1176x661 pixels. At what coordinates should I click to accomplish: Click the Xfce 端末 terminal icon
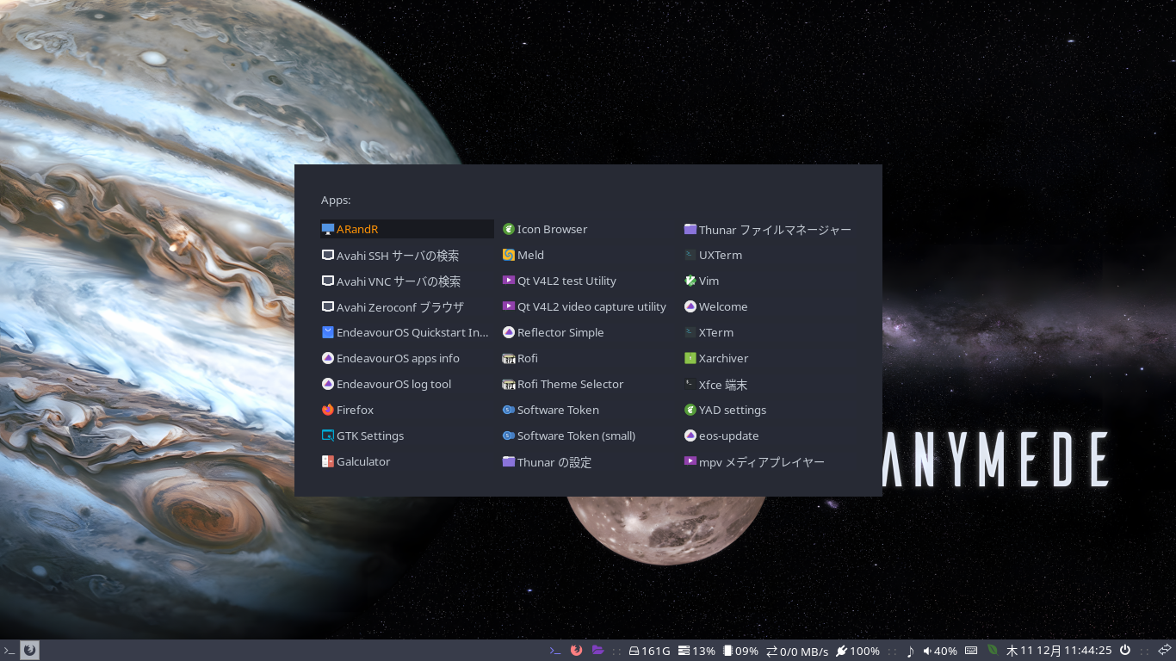690,384
